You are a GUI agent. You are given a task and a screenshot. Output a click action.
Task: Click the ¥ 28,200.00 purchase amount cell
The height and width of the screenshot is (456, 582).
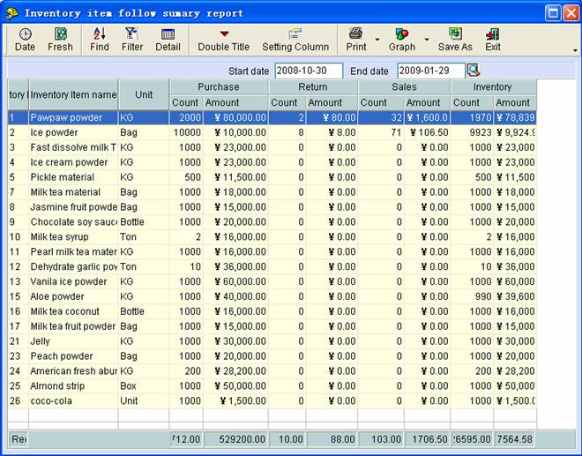(235, 371)
